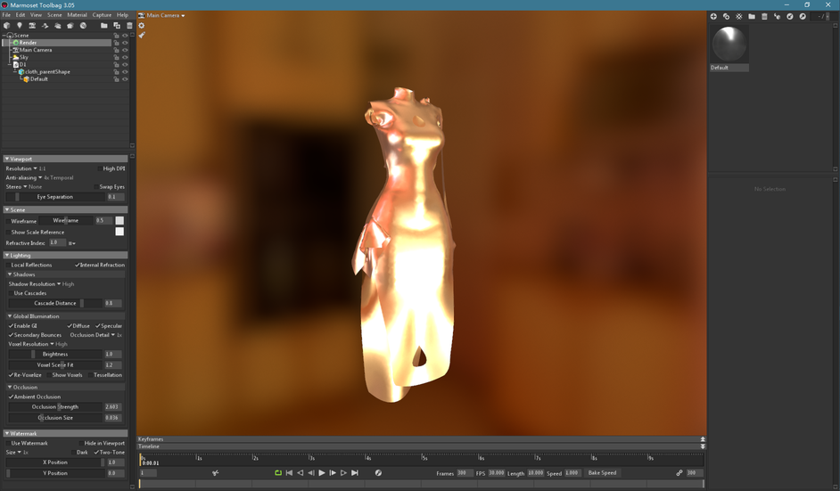Enable Use Watermark checkbox
The height and width of the screenshot is (491, 840).
8,444
